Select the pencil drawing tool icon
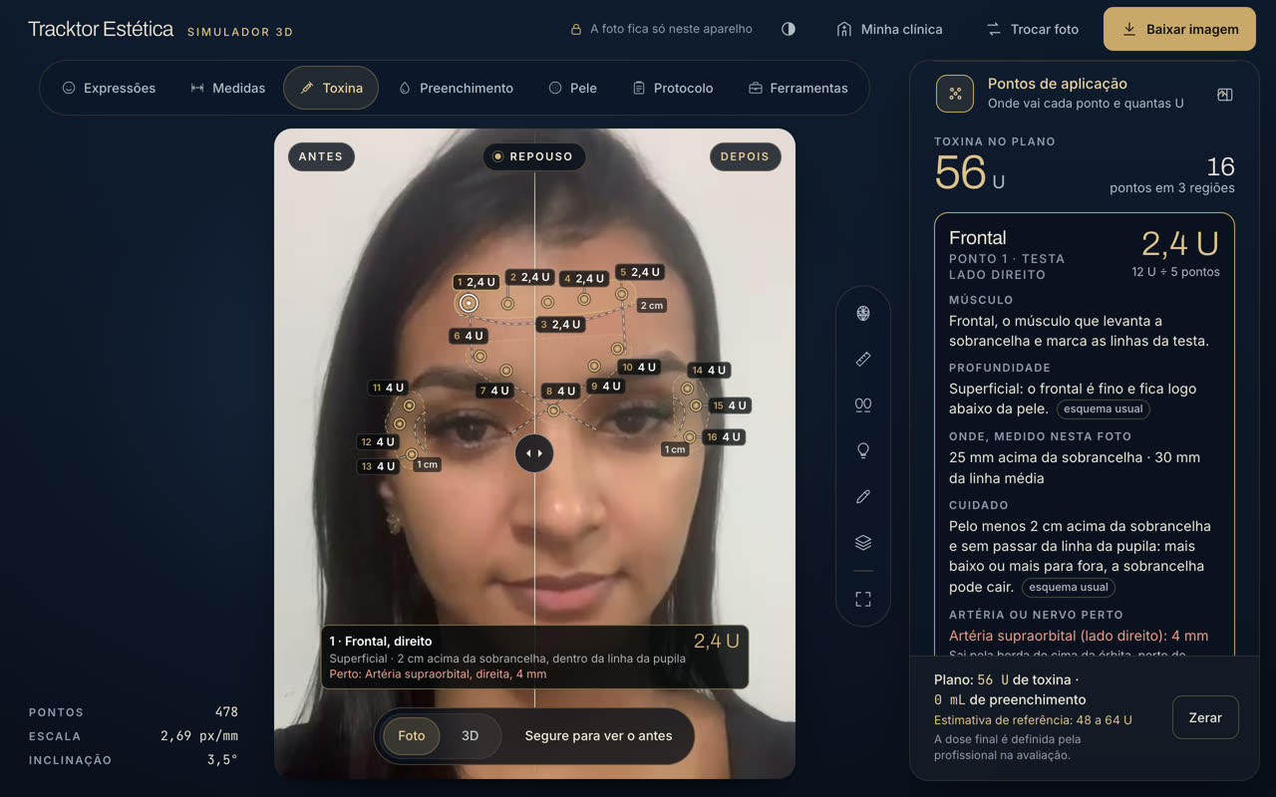 (863, 496)
